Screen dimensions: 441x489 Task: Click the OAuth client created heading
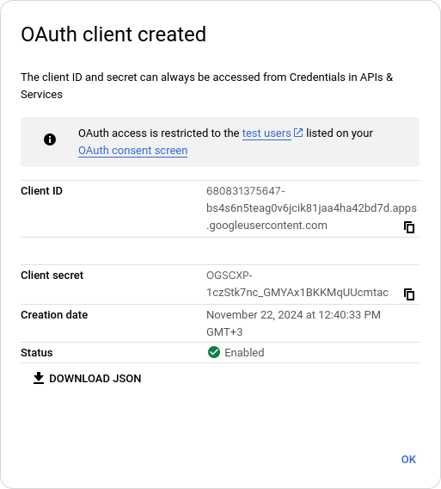click(x=113, y=34)
